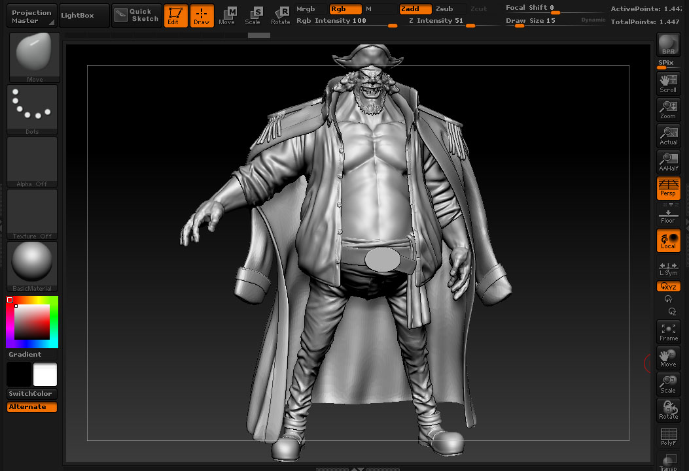Viewport: 689px width, 471px height.
Task: Toggle Zadd sculpt mode
Action: click(415, 8)
